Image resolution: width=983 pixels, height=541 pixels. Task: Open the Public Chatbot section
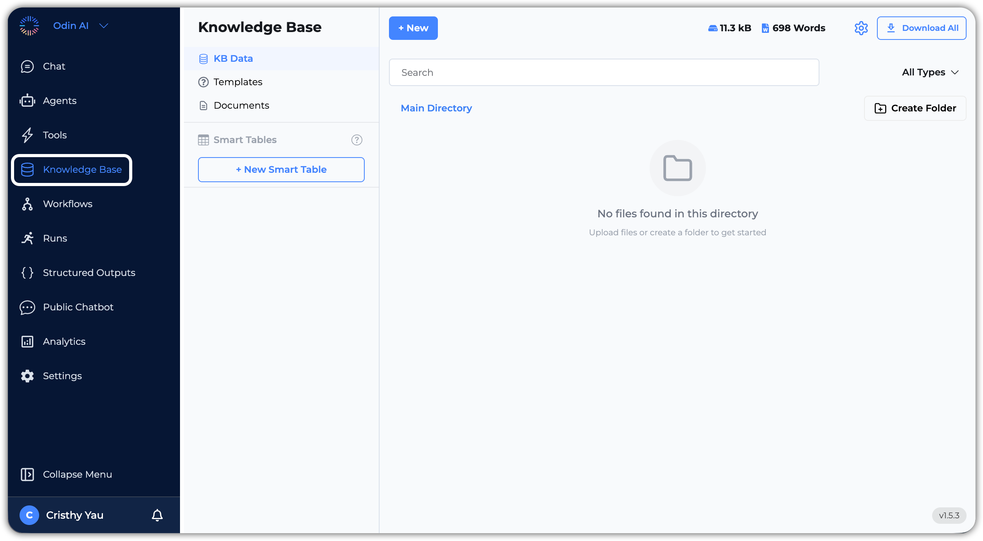(x=78, y=307)
